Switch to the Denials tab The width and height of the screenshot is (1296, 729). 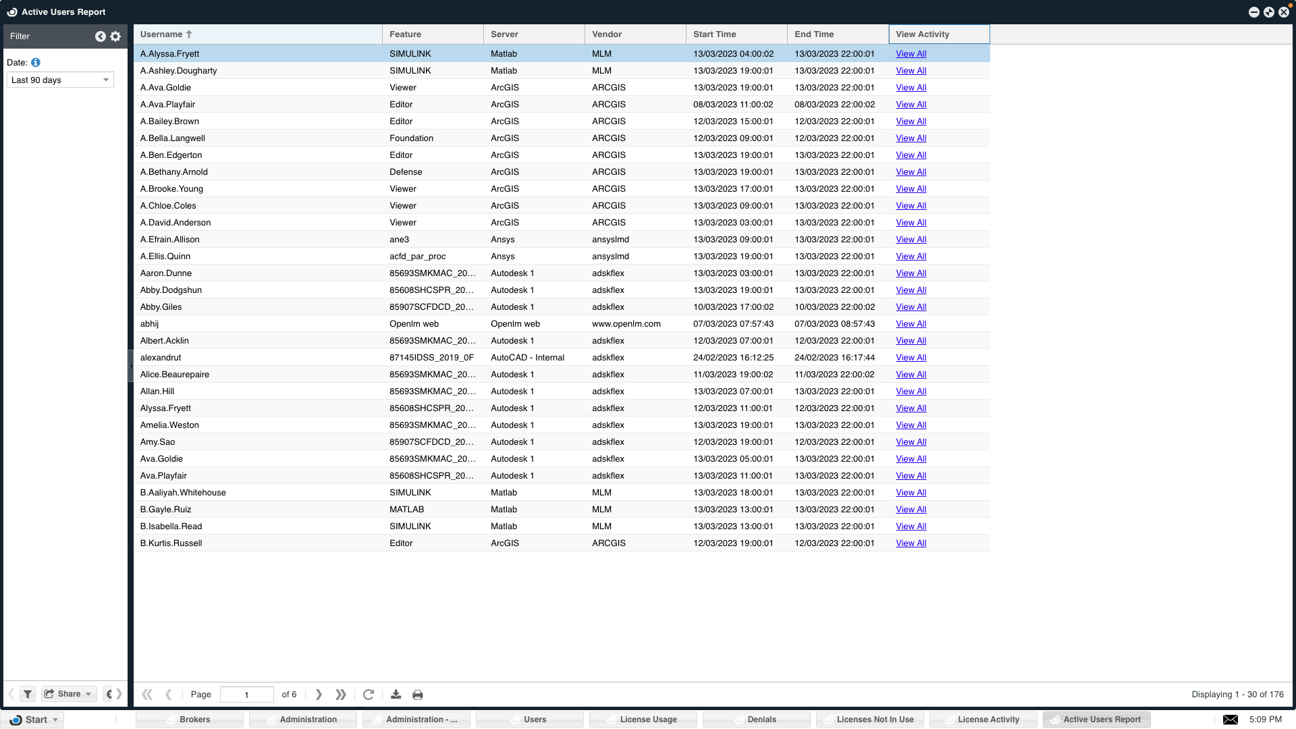pos(761,720)
